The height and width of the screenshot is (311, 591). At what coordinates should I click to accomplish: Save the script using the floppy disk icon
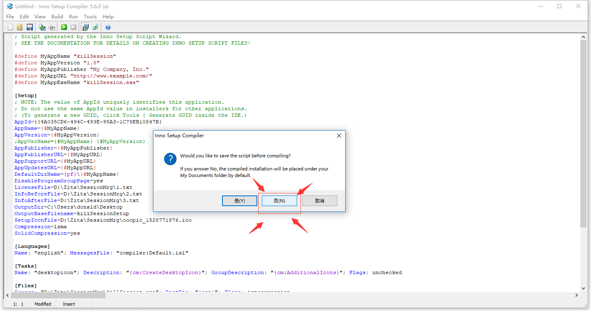coord(30,27)
